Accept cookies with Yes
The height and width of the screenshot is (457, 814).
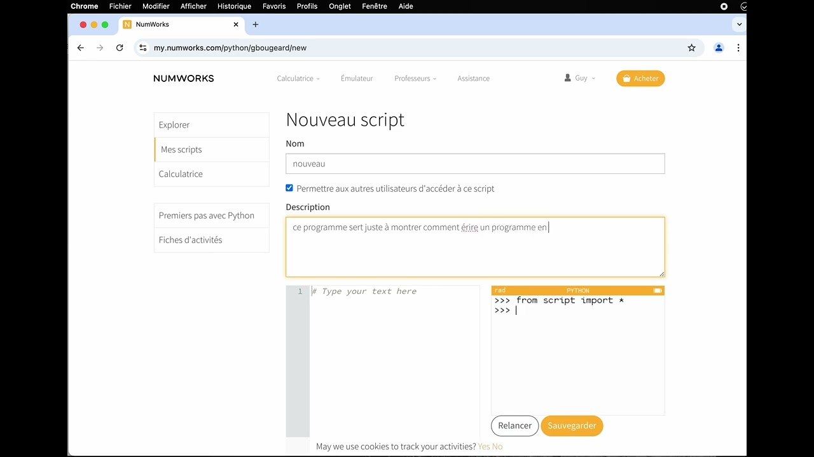tap(484, 447)
